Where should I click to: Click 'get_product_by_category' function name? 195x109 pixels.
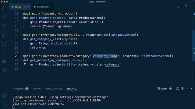pyautogui.click(x=50, y=60)
